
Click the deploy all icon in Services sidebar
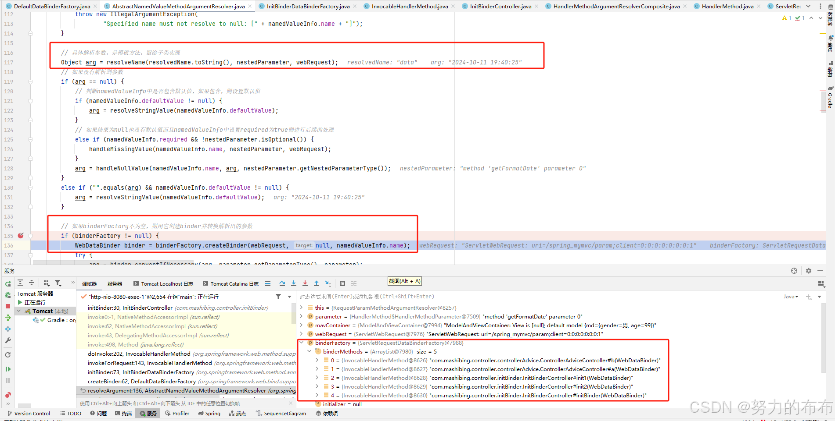(8, 318)
